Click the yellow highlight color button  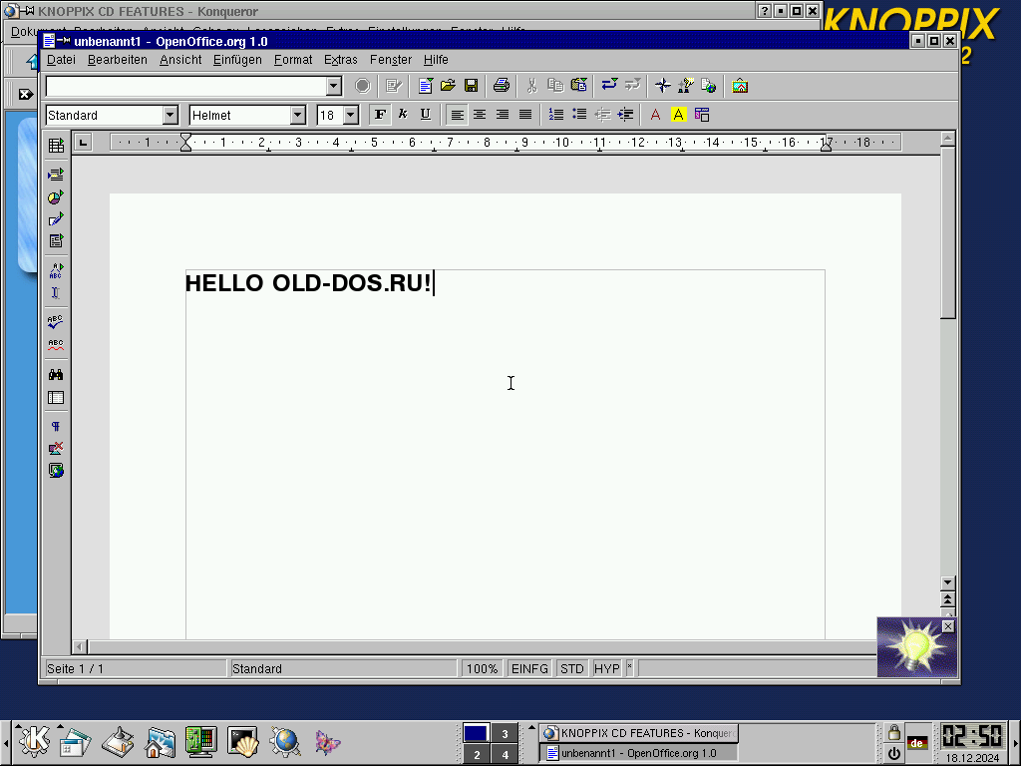coord(679,115)
